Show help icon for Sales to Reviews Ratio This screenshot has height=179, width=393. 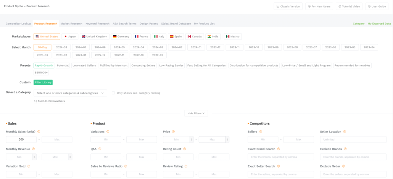click(x=126, y=166)
